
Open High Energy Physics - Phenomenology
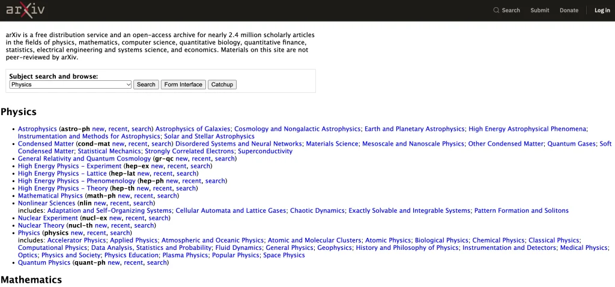point(77,181)
